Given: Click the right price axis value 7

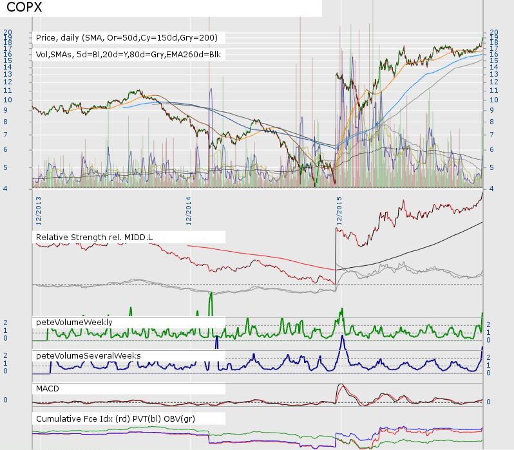Looking at the screenshot, I should point(491,135).
